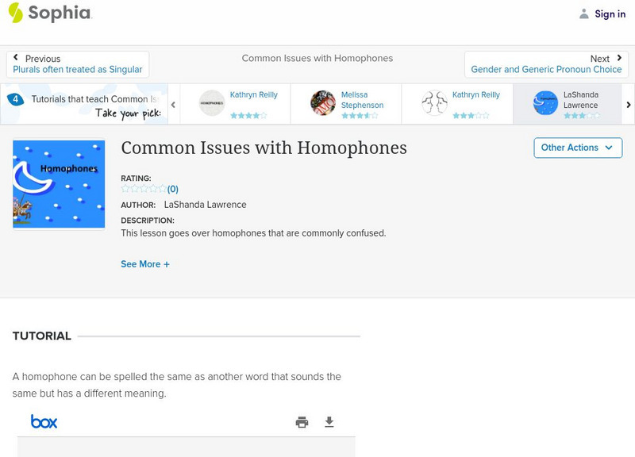Click the Sophia logo
Viewport: 635px width, 457px height.
click(x=49, y=13)
